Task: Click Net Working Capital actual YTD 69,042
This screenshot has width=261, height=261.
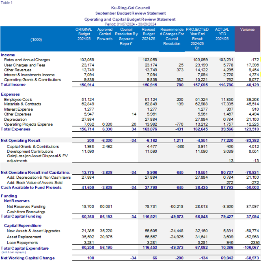Action: click(x=227, y=258)
